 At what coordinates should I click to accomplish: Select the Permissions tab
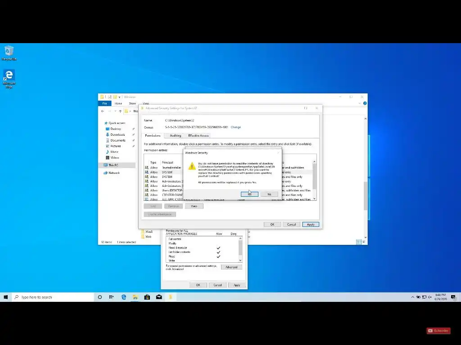153,136
